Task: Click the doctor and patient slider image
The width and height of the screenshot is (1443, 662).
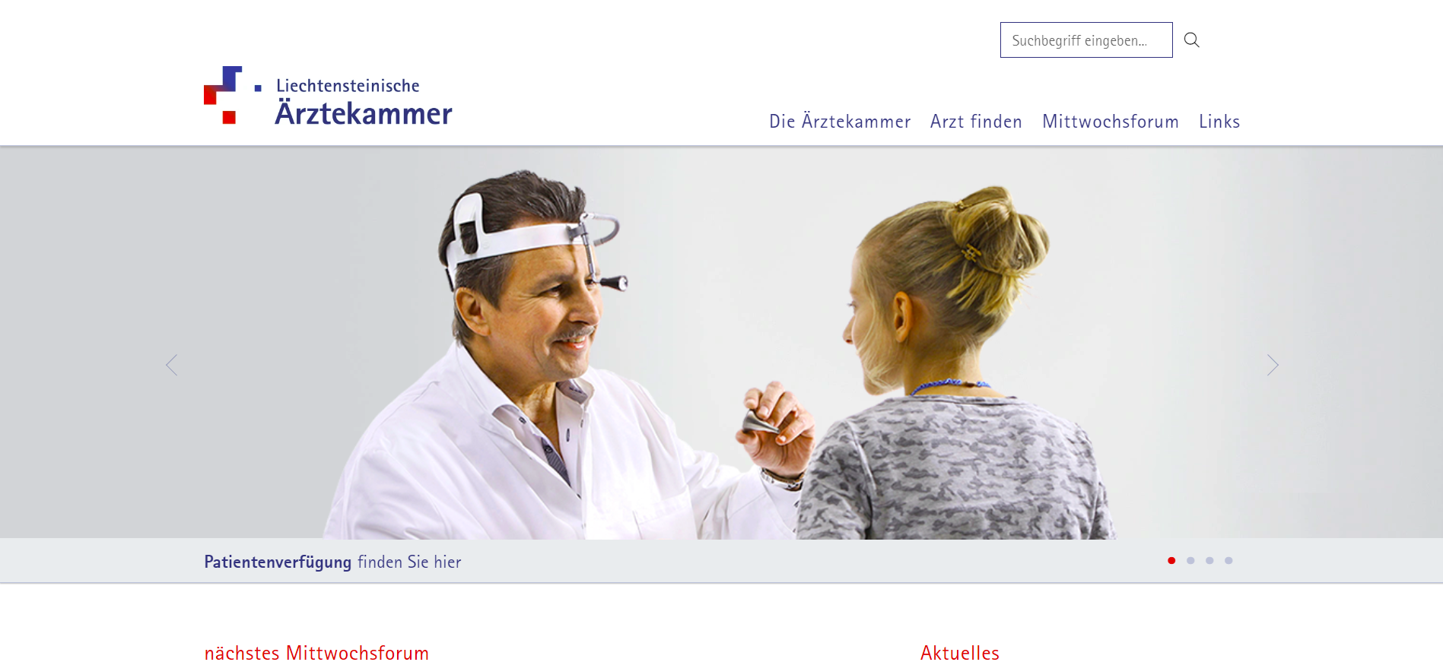Action: tap(721, 343)
